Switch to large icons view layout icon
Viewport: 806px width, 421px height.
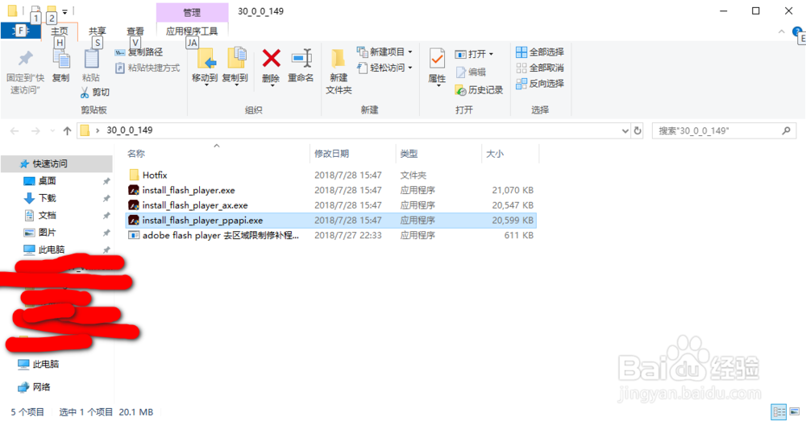tap(795, 412)
